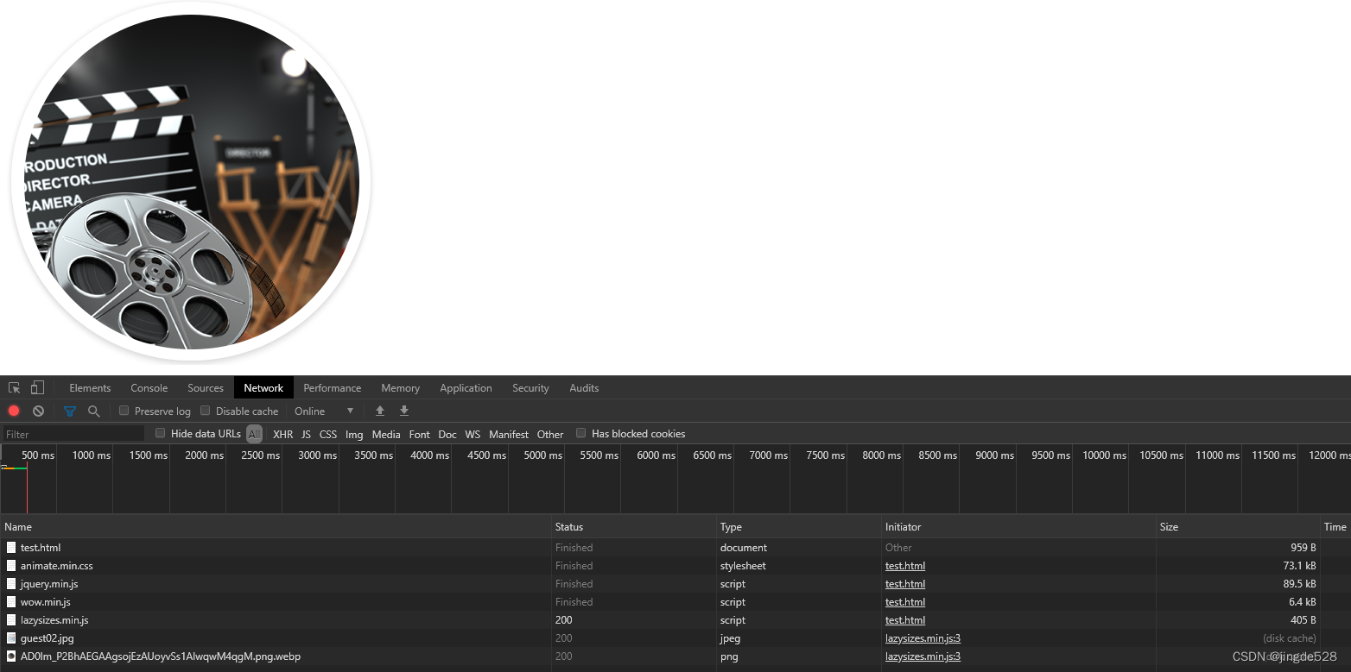Click the 500 ms timeline marker
Viewport: 1351px width, 672px height.
click(38, 455)
